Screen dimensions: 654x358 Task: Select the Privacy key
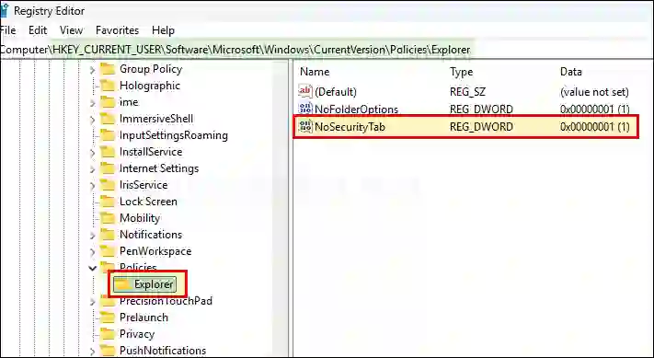(137, 334)
